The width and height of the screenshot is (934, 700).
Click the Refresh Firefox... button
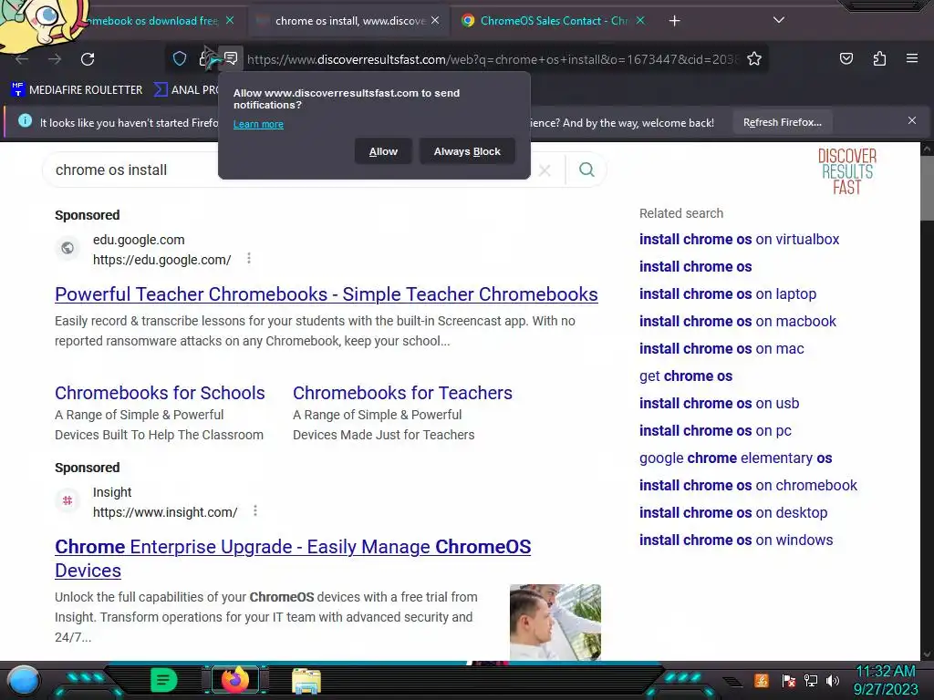(x=782, y=122)
